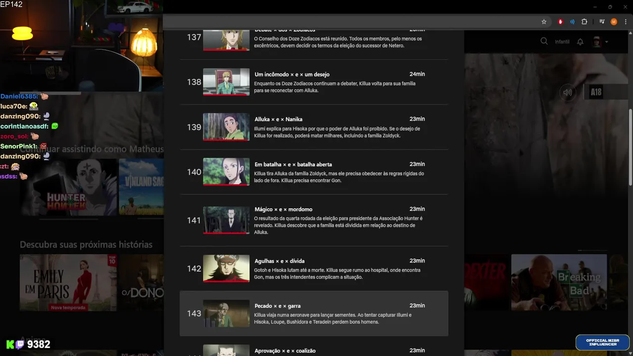The height and width of the screenshot is (356, 633).
Task: Open the Infantil kids section
Action: click(562, 42)
